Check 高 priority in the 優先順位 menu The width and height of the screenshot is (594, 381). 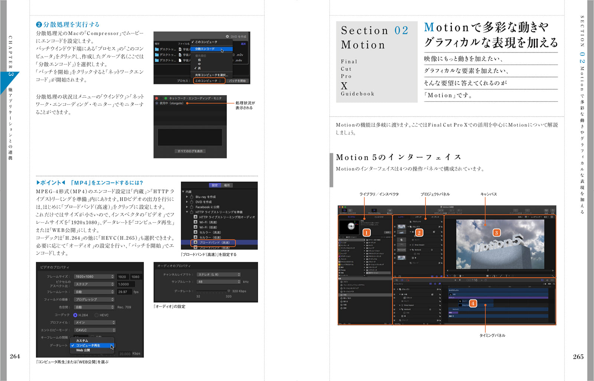[x=199, y=68]
